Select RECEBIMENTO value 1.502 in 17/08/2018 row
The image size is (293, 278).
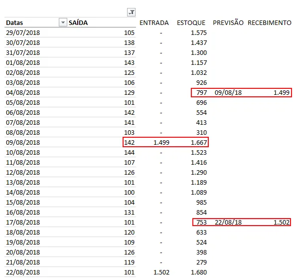[x=282, y=222]
